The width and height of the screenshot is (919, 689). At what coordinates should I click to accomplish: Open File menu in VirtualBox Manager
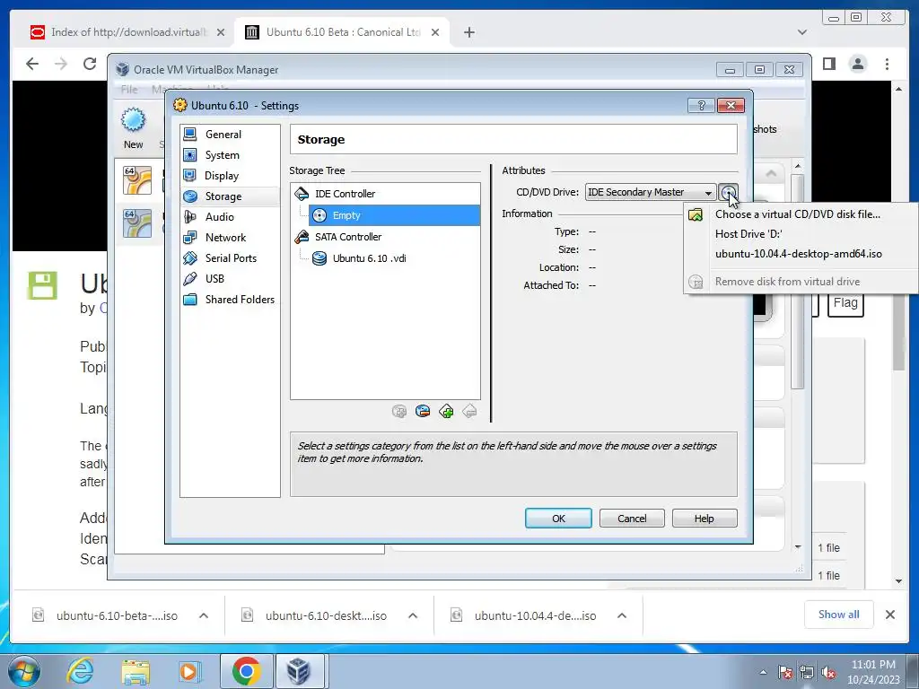coord(129,90)
